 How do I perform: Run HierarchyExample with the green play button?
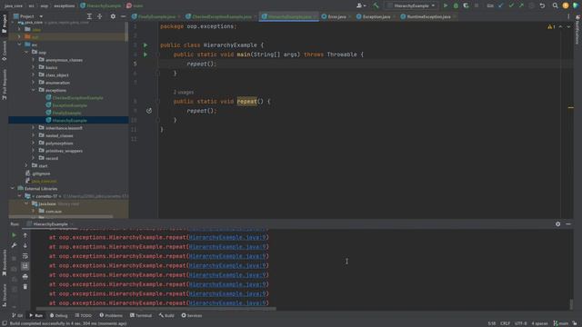pos(446,5)
